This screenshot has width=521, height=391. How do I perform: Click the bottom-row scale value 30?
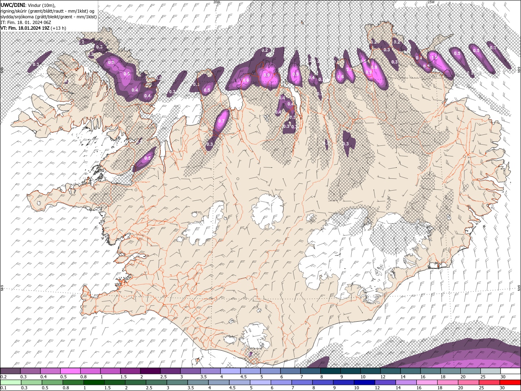coord(503,388)
